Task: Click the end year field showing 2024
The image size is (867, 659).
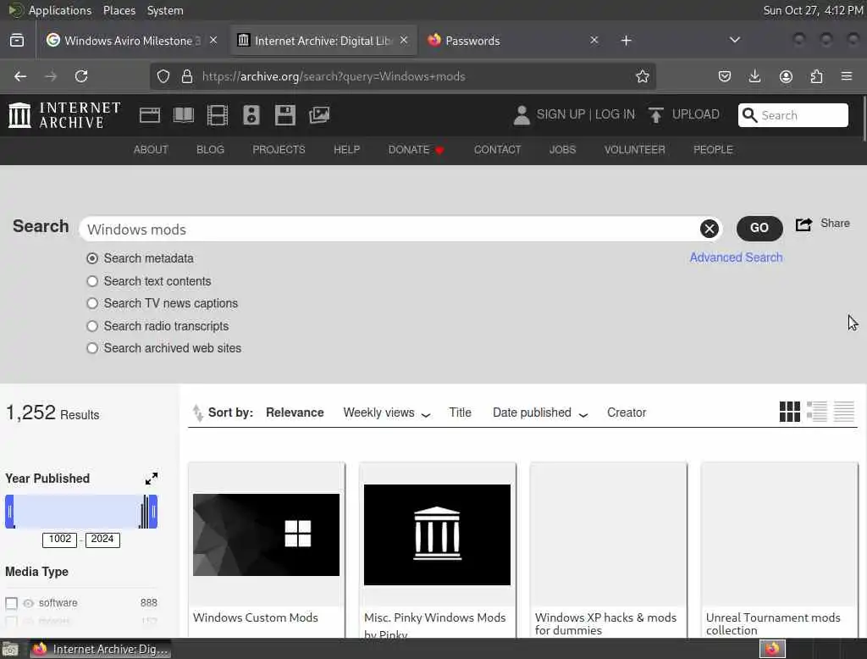Action: click(x=102, y=540)
